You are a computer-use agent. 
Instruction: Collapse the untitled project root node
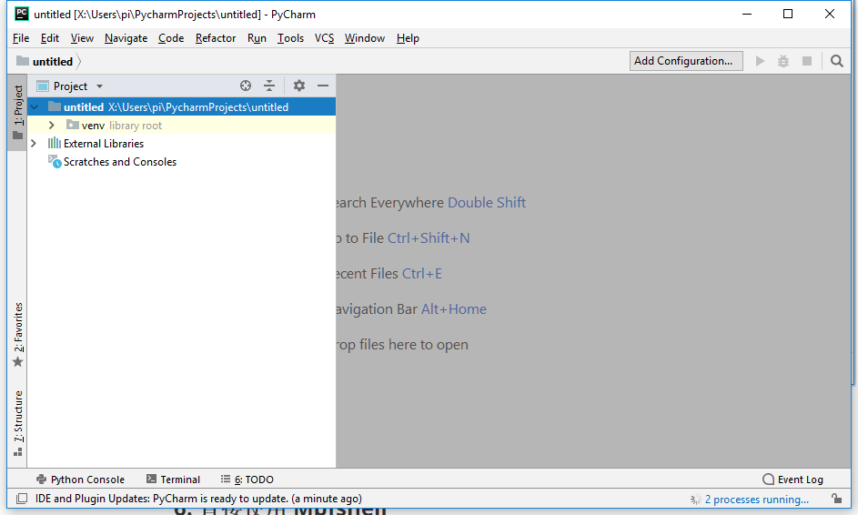(x=34, y=107)
